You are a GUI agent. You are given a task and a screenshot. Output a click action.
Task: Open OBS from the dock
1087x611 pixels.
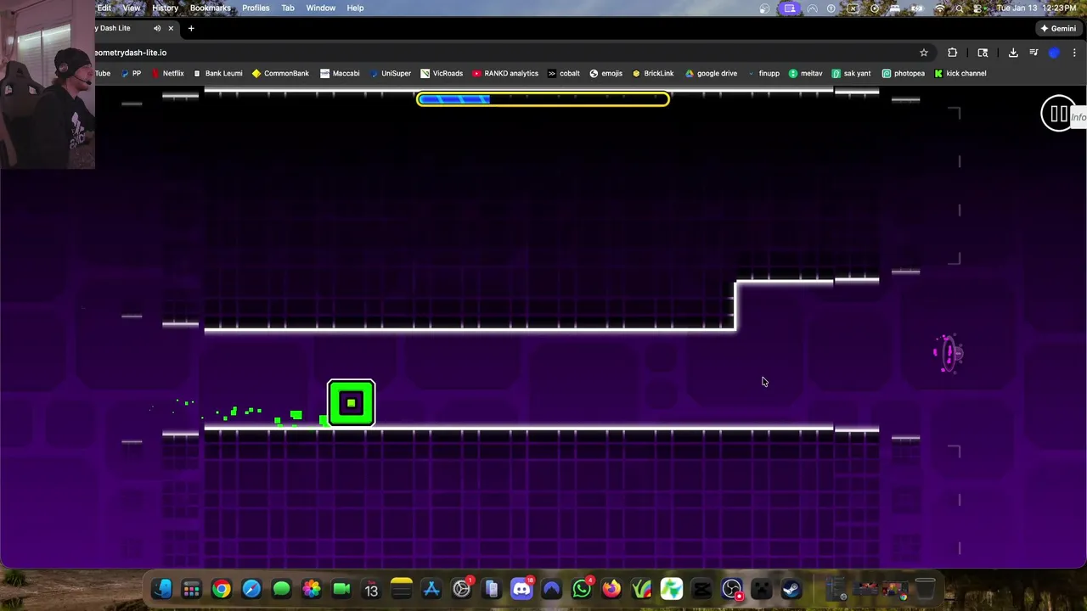click(x=732, y=589)
